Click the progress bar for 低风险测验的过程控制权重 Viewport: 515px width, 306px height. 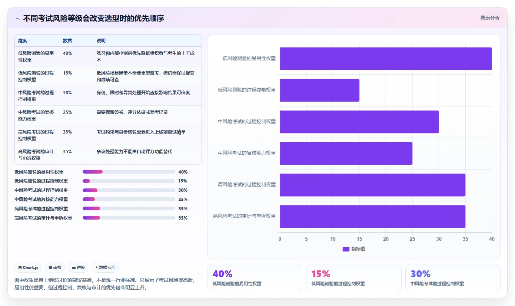click(129, 181)
